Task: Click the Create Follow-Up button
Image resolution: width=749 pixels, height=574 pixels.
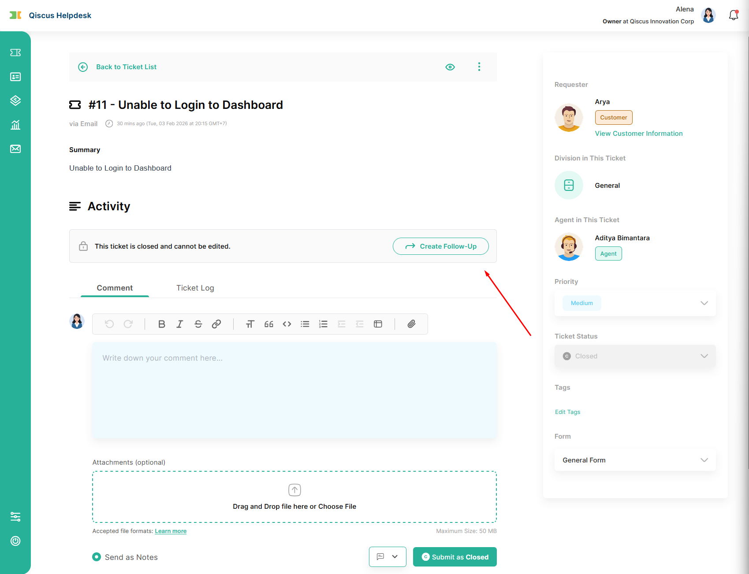Action: [x=441, y=246]
